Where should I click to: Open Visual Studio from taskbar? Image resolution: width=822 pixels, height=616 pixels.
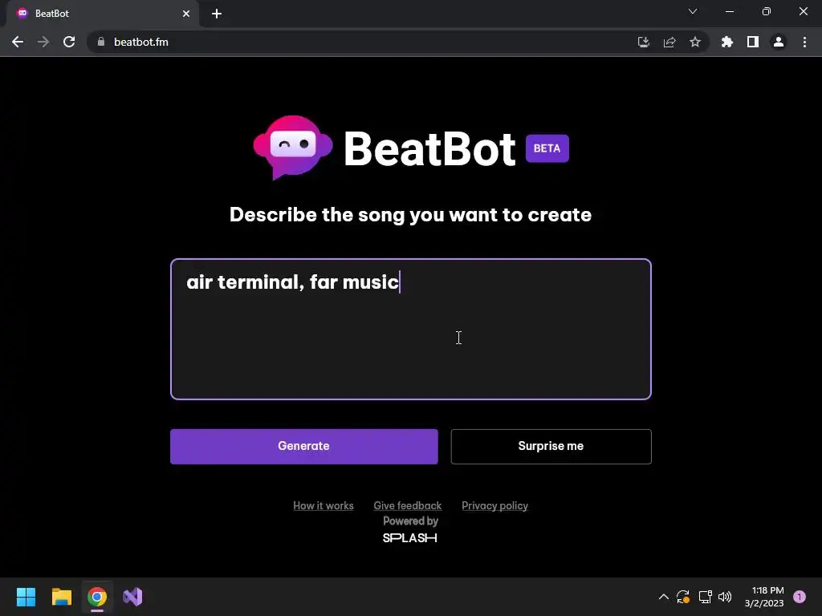coord(132,597)
